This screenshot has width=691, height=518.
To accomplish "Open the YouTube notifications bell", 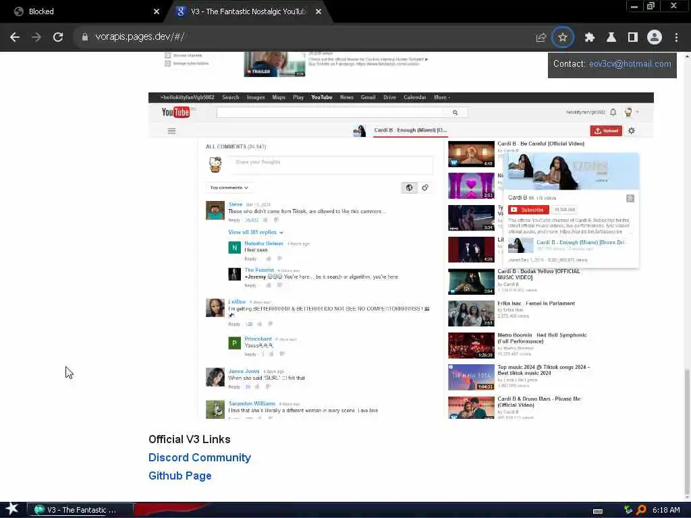I will point(613,113).
